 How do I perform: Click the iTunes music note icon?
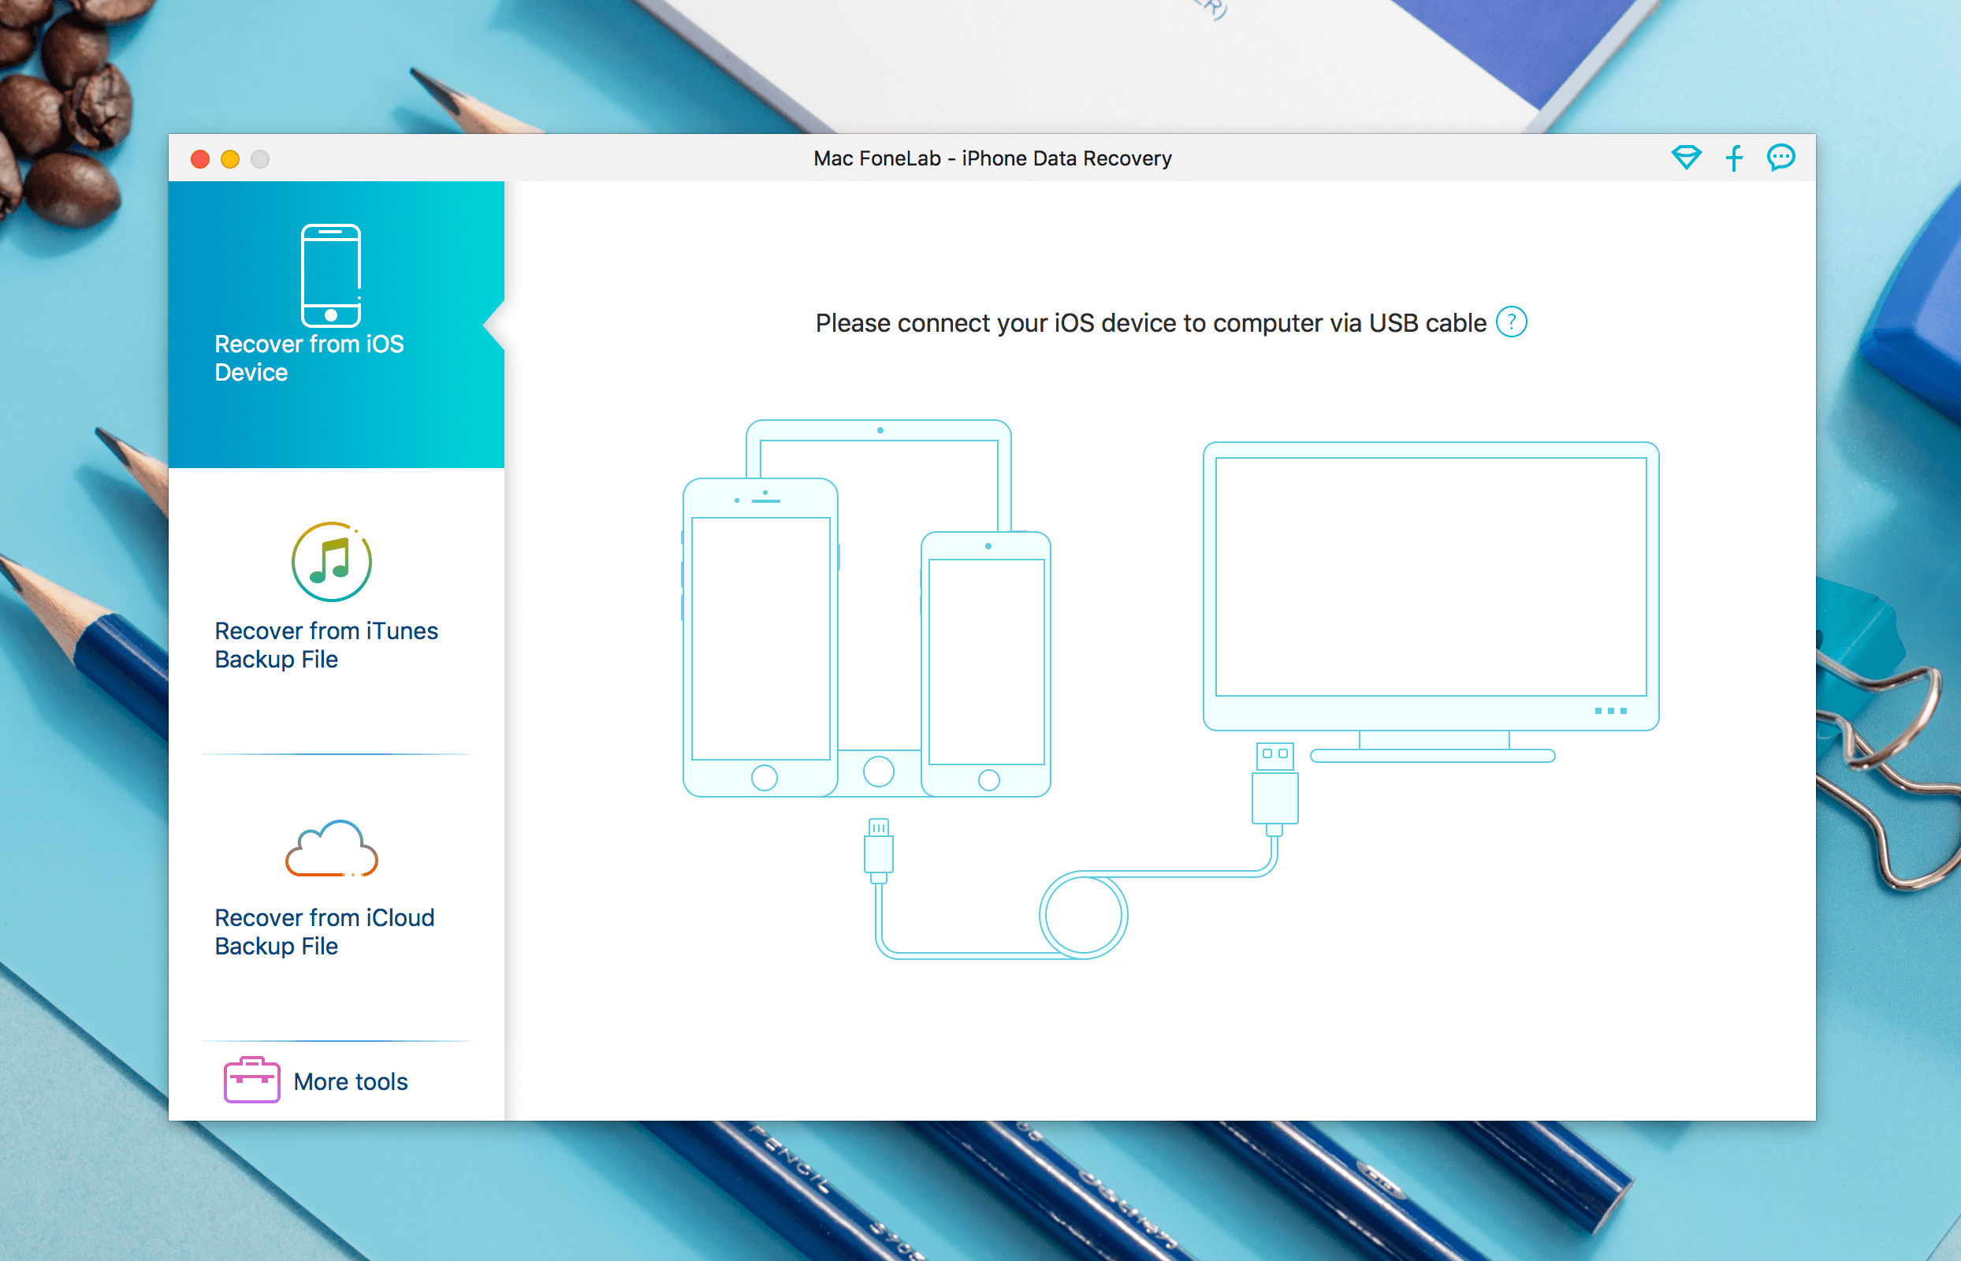click(332, 562)
